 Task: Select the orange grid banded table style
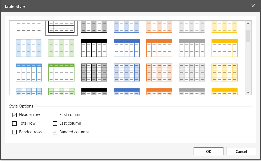coord(159,72)
